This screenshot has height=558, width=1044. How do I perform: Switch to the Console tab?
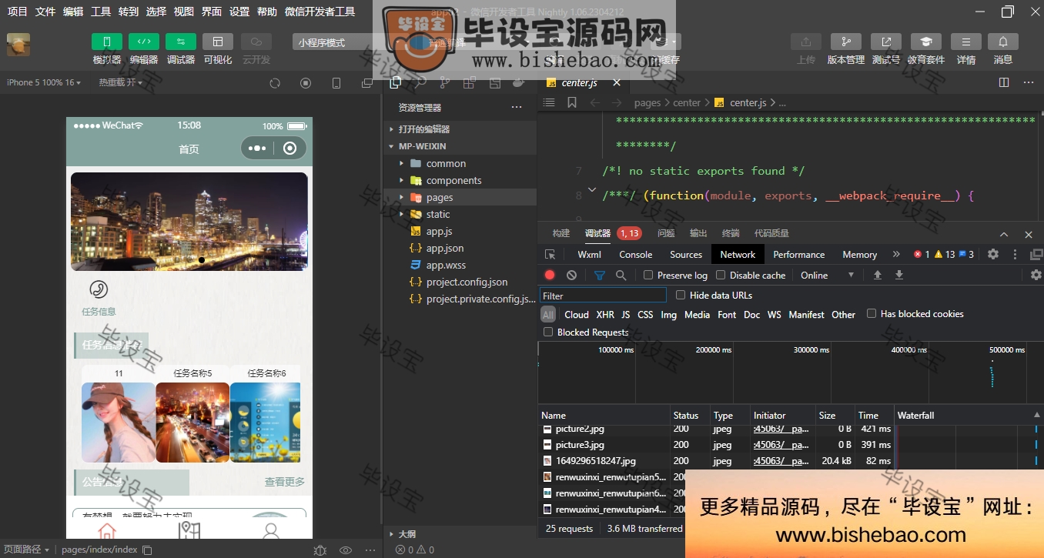point(635,254)
